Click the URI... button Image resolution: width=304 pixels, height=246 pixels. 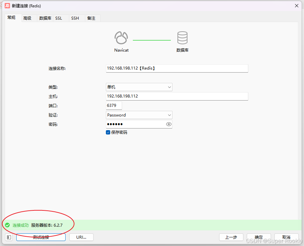(81, 237)
